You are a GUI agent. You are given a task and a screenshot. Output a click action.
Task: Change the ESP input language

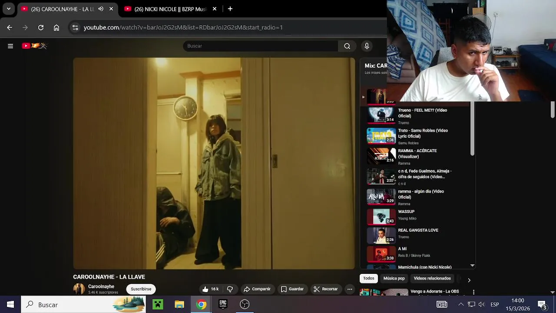tap(495, 305)
